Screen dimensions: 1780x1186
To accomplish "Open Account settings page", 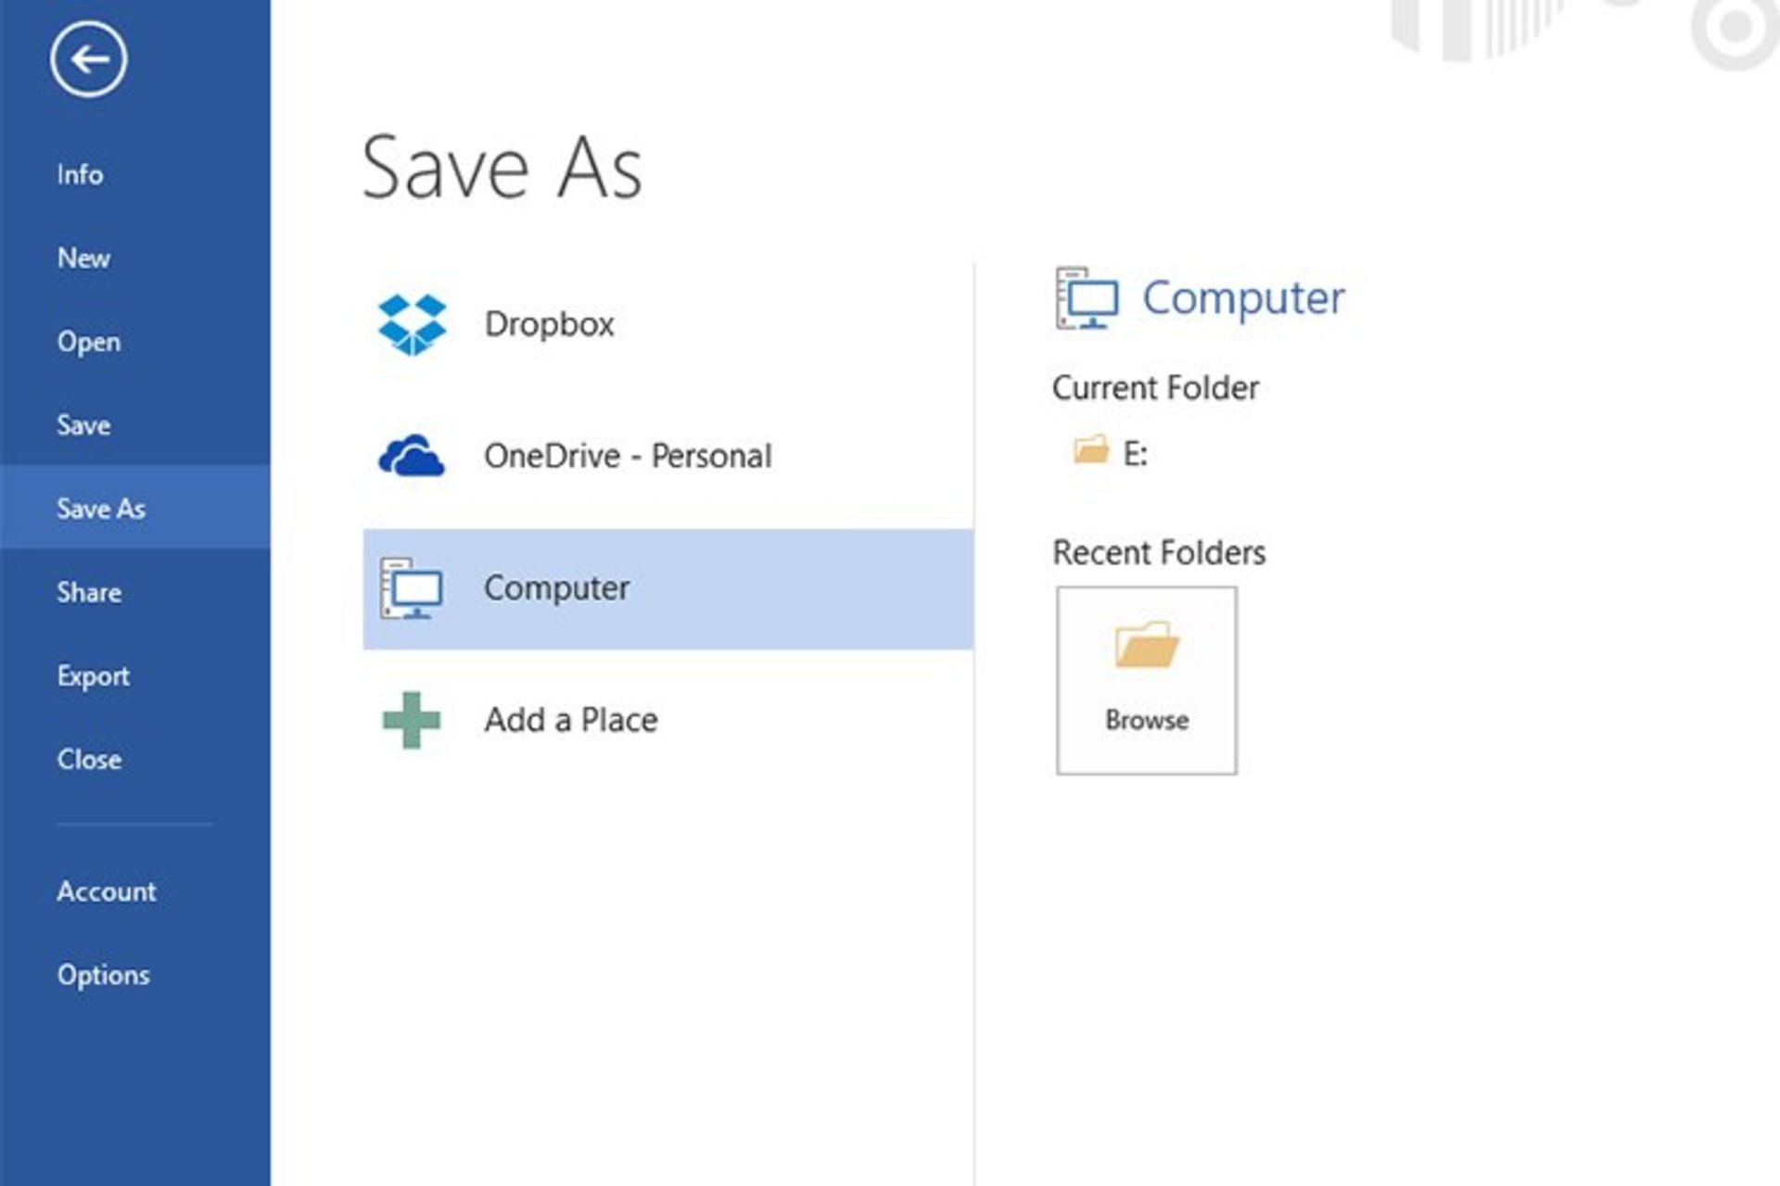I will click(x=107, y=891).
